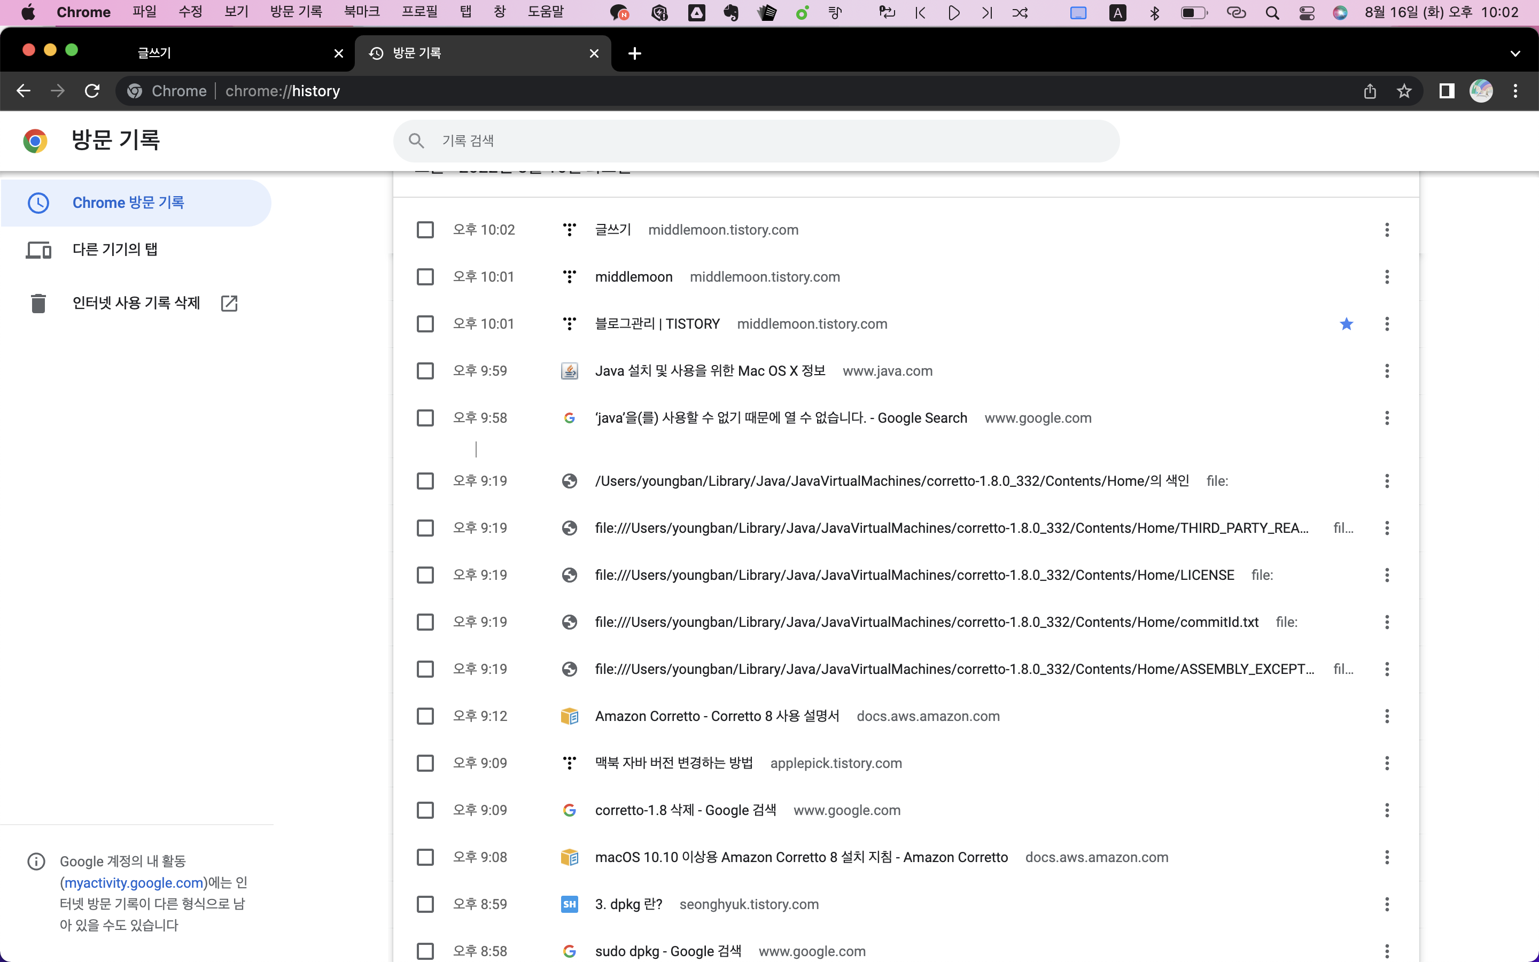Click the myactivity.google.com link
This screenshot has height=962, width=1539.
pos(134,882)
